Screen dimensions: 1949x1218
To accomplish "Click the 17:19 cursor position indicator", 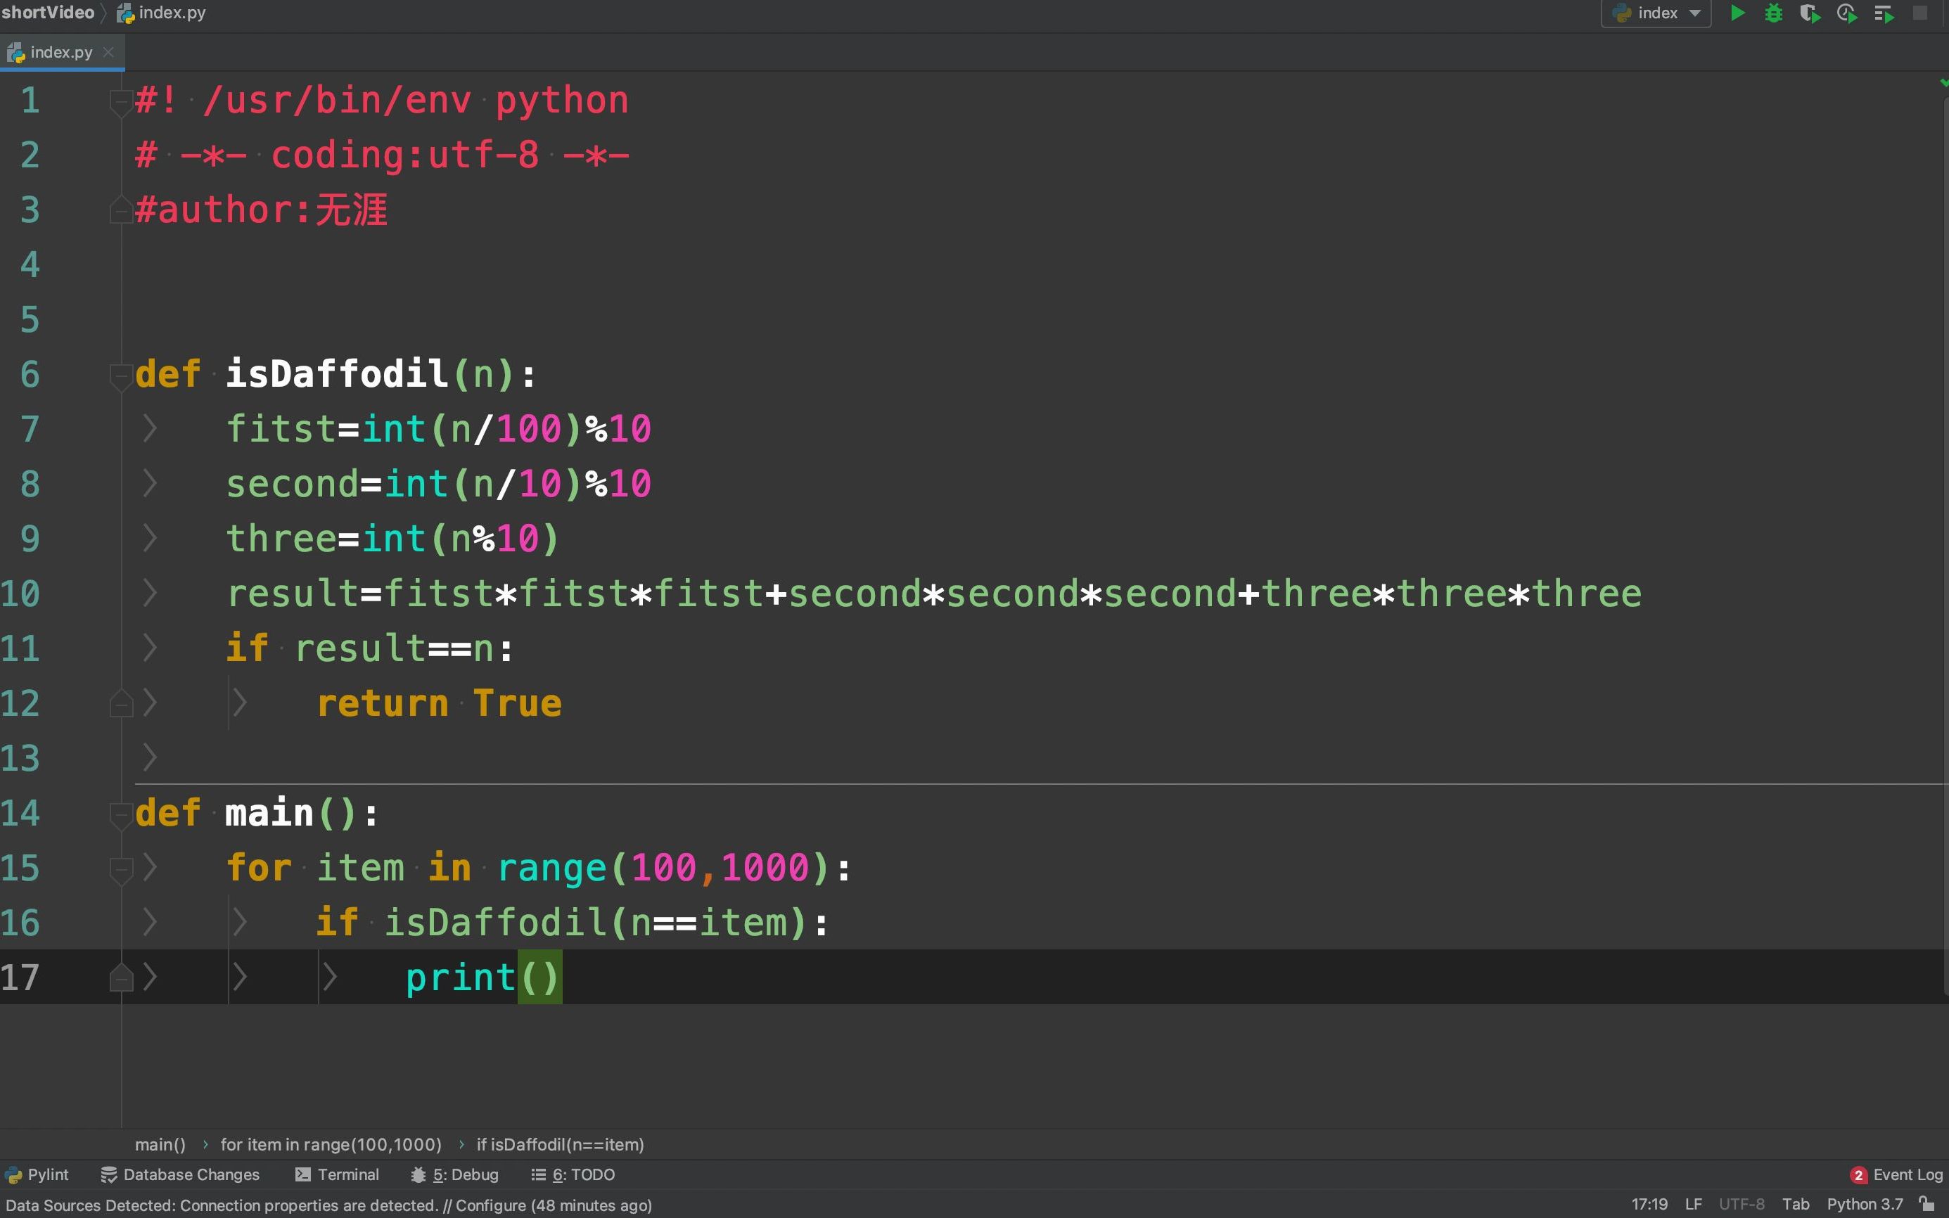I will [1649, 1205].
